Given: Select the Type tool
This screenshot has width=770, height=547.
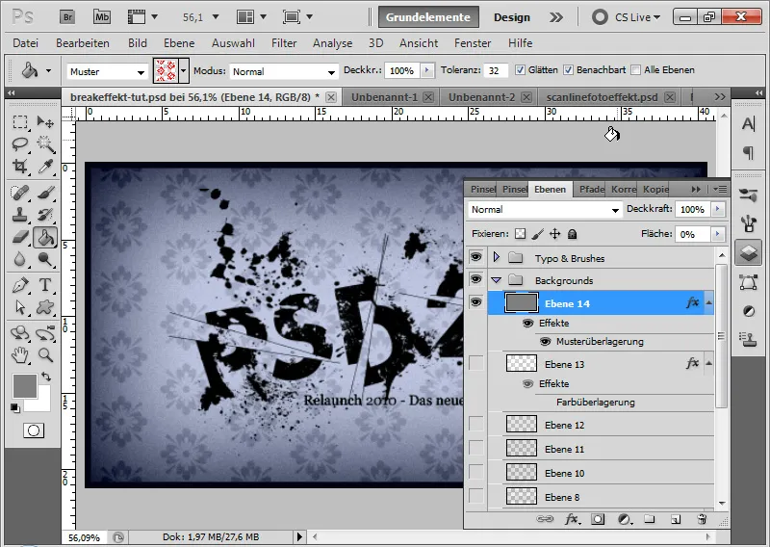Looking at the screenshot, I should point(45,285).
